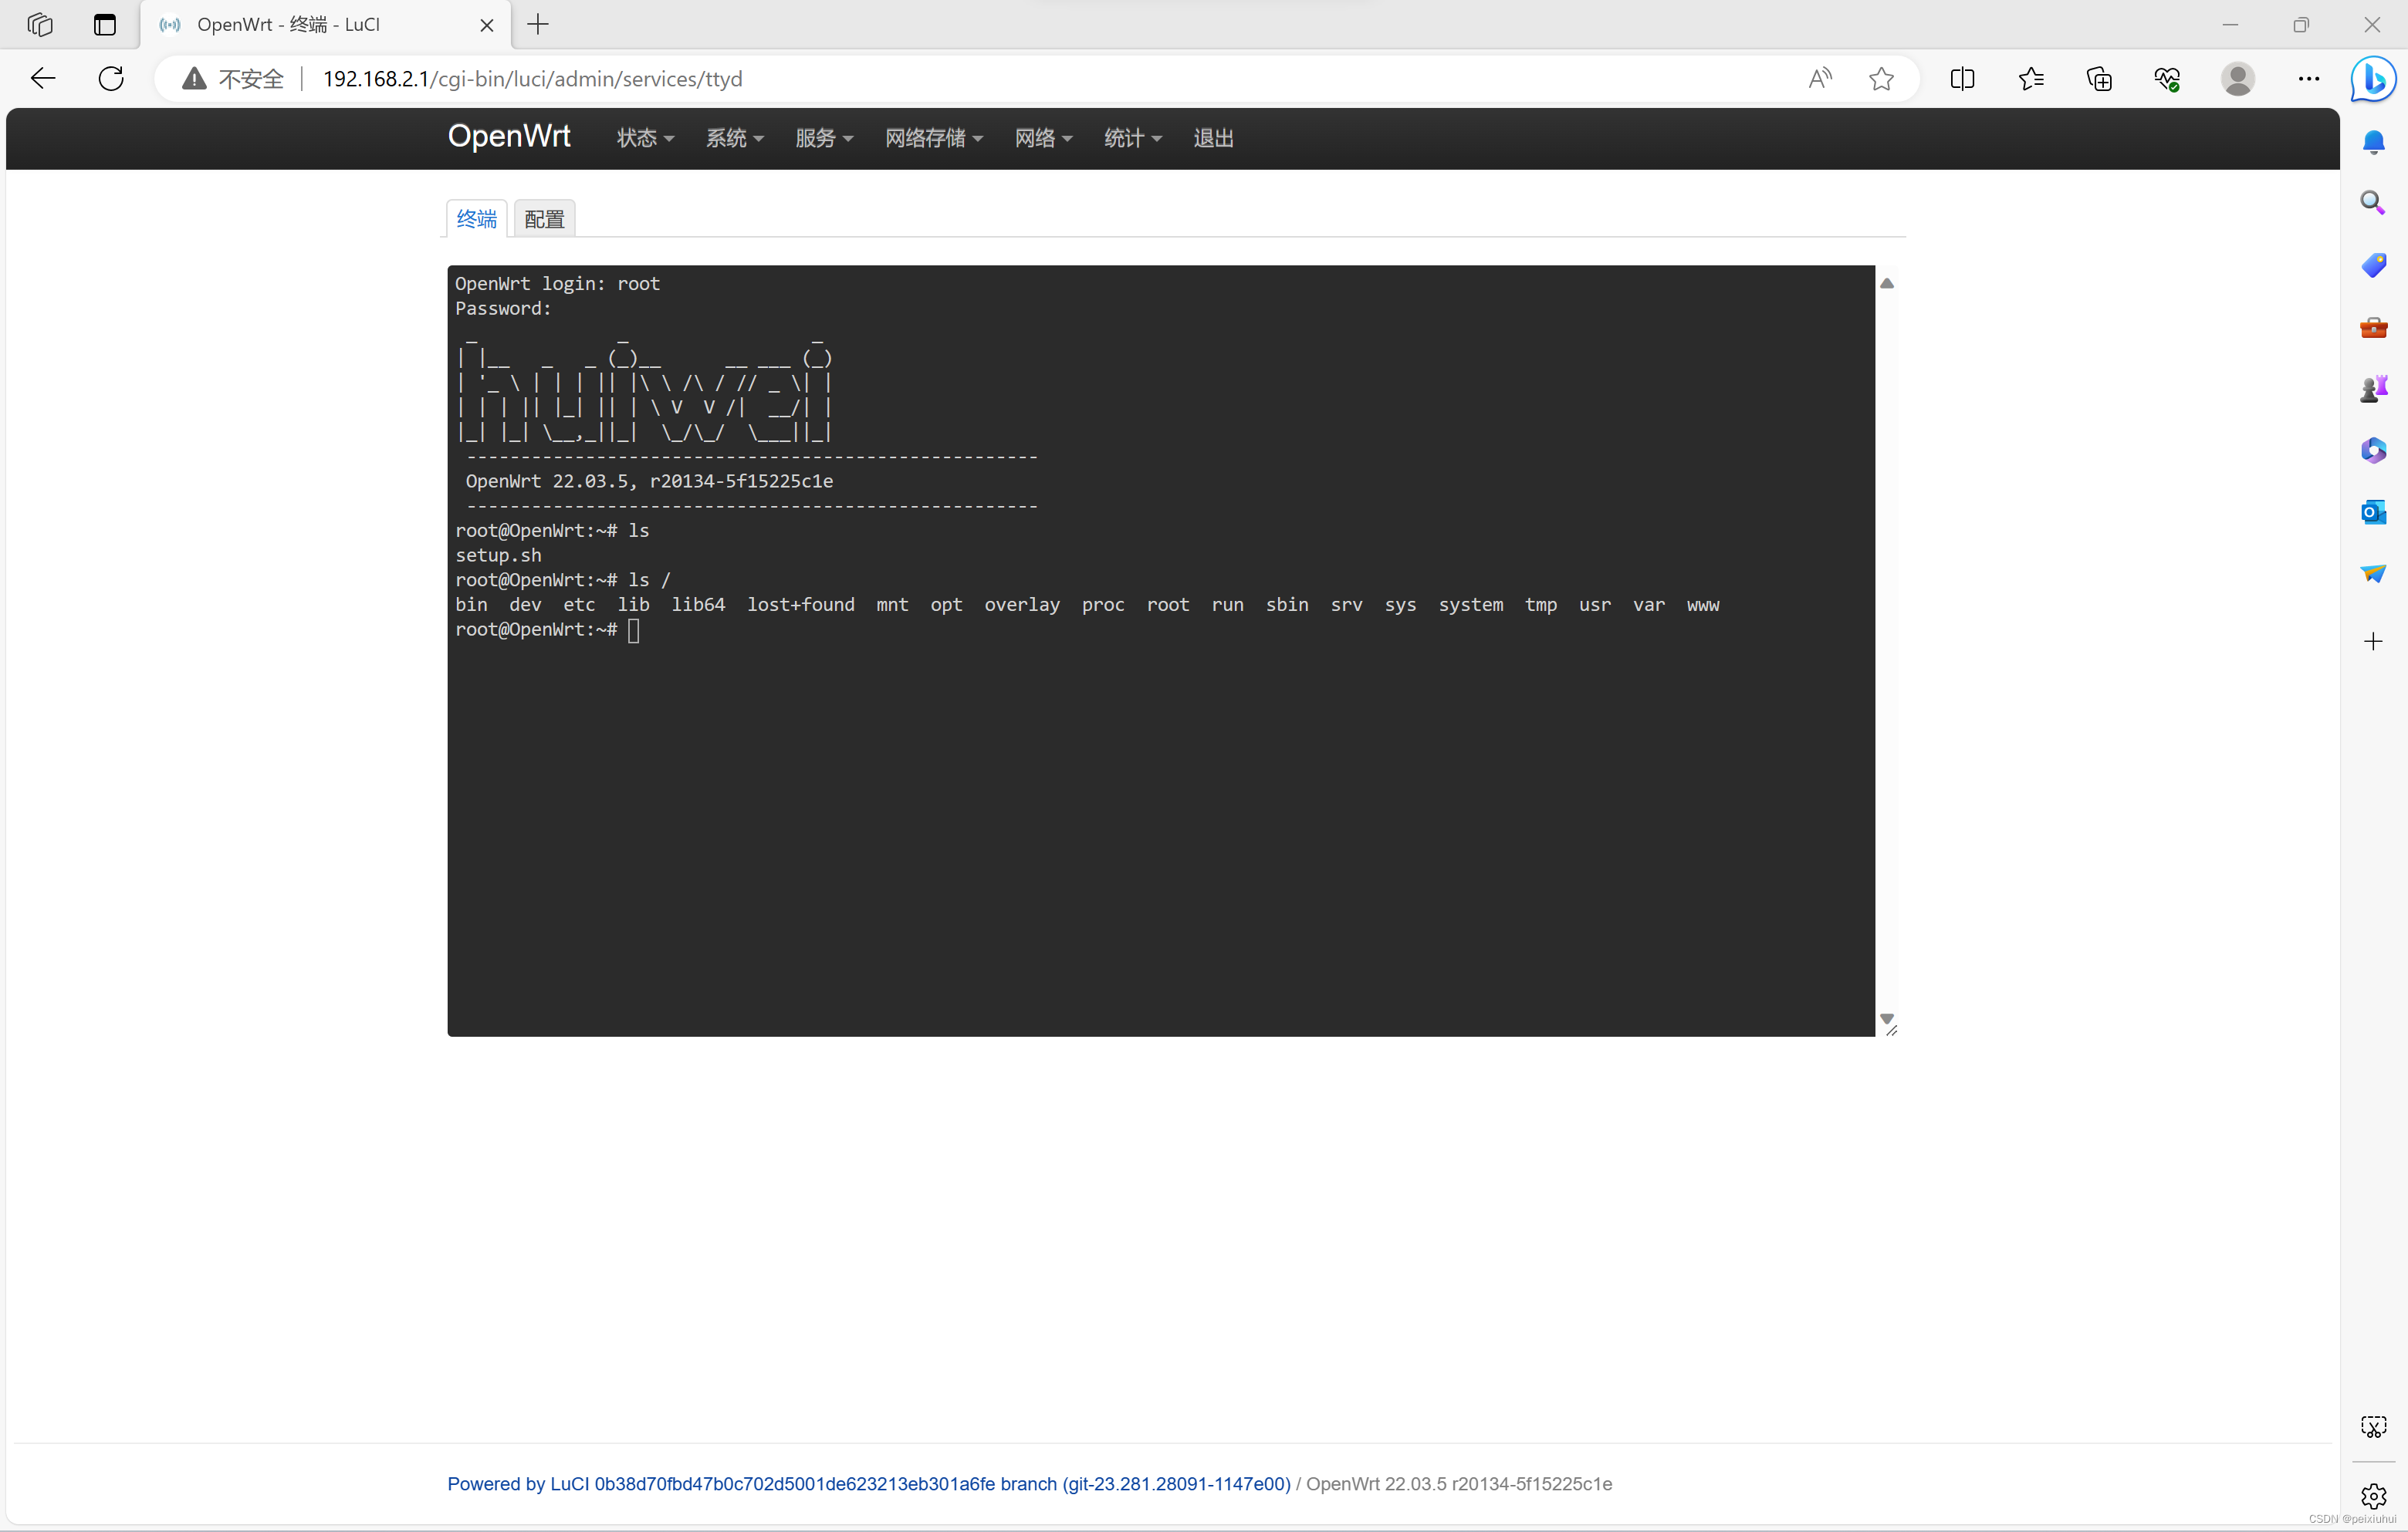Refresh the current page
This screenshot has width=2408, height=1532.
pyautogui.click(x=111, y=78)
